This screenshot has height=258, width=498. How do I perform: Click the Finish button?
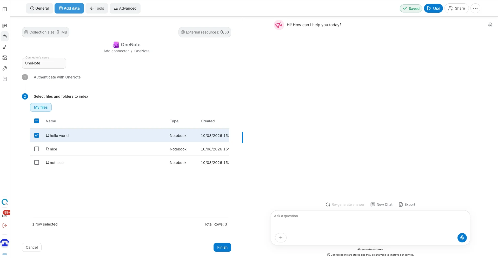pyautogui.click(x=222, y=247)
